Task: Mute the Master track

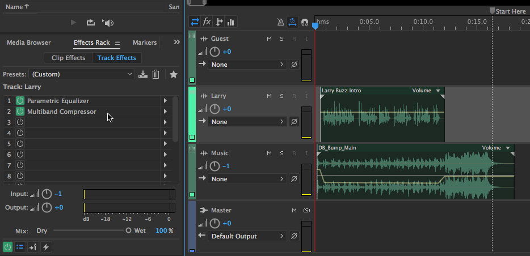Action: [x=294, y=211]
